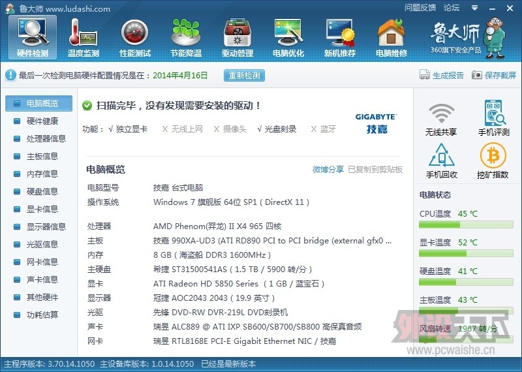Image resolution: width=522 pixels, height=372 pixels.
Task: Click the 挖矿指数 bitcoin icon
Action: [x=493, y=161]
